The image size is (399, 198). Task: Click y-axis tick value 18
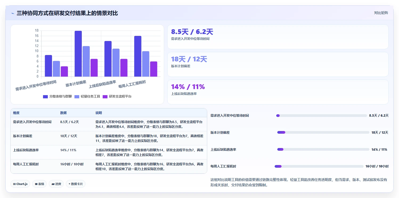coord(36,31)
